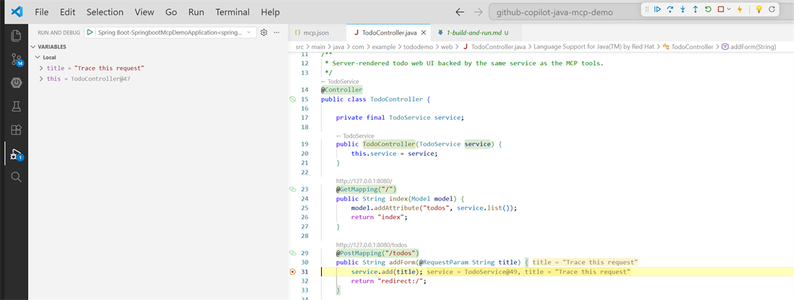Open the Go menu
The height and width of the screenshot is (300, 794).
click(x=171, y=12)
